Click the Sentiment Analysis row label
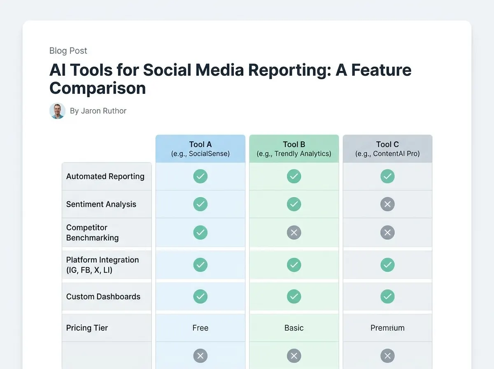The width and height of the screenshot is (494, 369). point(101,204)
